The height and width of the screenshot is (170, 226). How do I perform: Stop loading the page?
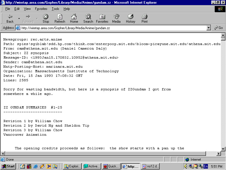pos(46,19)
